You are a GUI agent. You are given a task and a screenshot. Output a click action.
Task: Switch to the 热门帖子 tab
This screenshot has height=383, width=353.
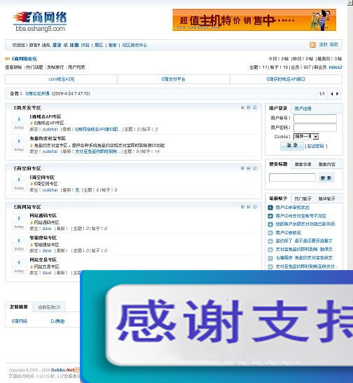[x=303, y=199]
